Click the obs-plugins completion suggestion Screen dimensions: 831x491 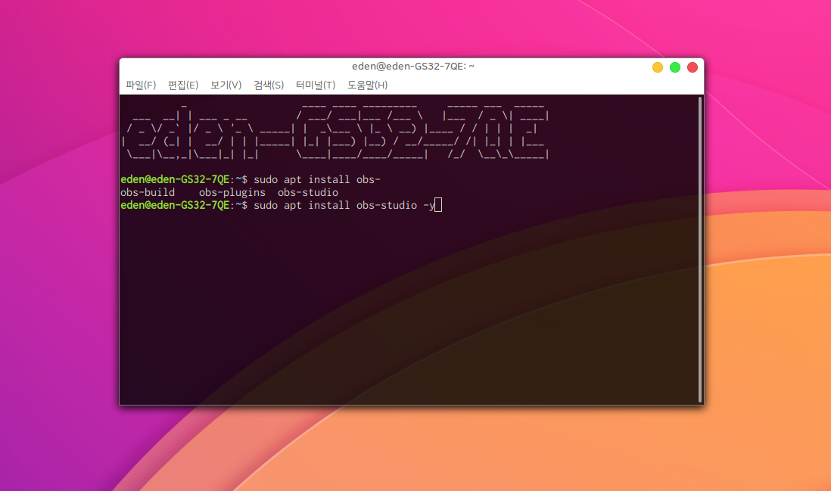tap(232, 192)
